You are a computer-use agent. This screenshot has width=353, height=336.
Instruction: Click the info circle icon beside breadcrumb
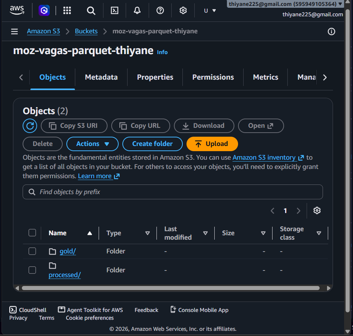pos(331,31)
